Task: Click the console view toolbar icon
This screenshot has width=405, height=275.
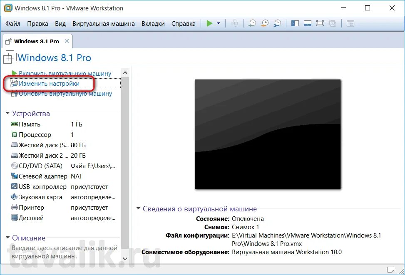Action: (350, 23)
